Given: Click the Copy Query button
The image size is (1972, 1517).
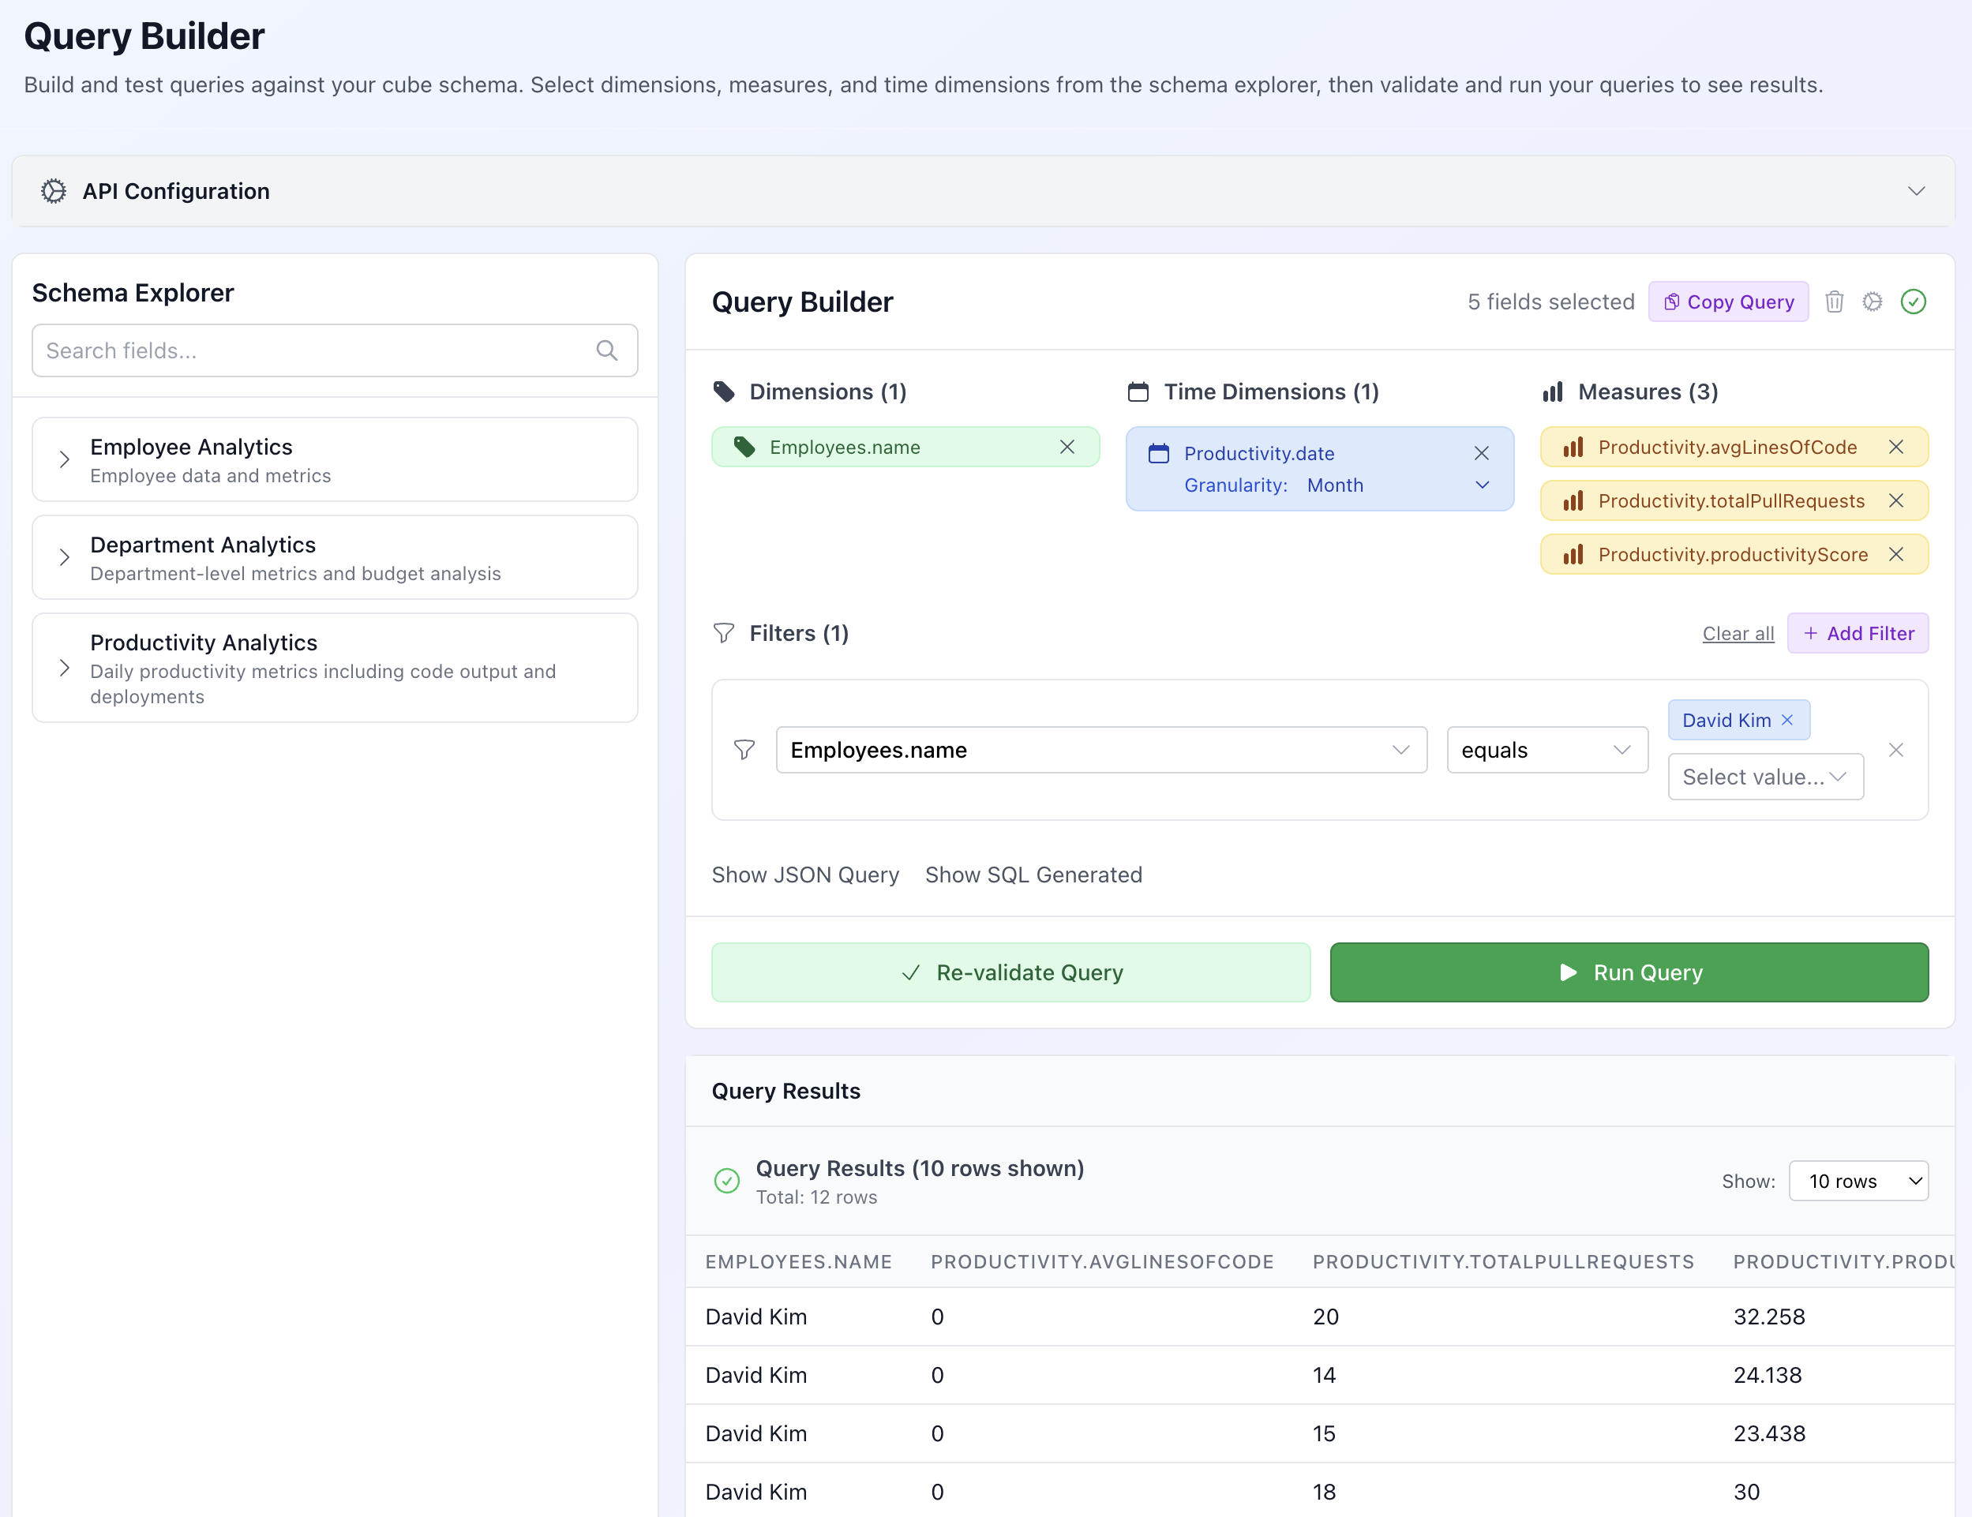Looking at the screenshot, I should coord(1728,302).
